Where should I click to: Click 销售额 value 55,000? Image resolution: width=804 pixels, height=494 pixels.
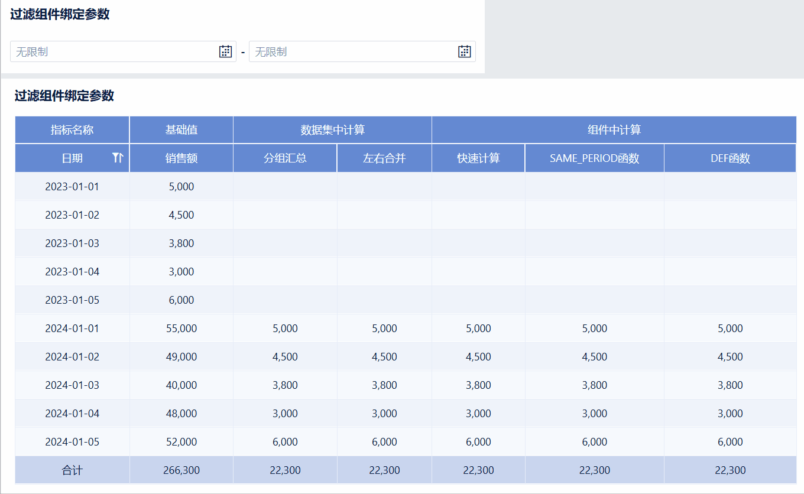pyautogui.click(x=181, y=329)
